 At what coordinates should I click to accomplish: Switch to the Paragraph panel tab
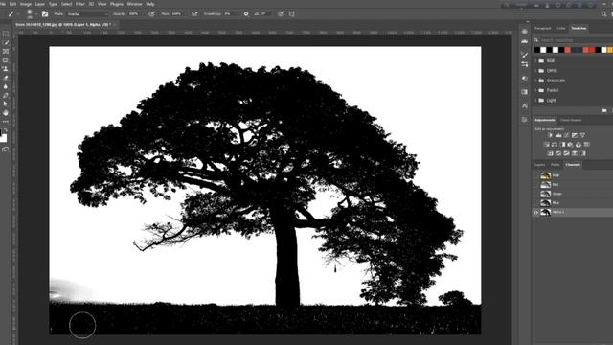coord(543,28)
